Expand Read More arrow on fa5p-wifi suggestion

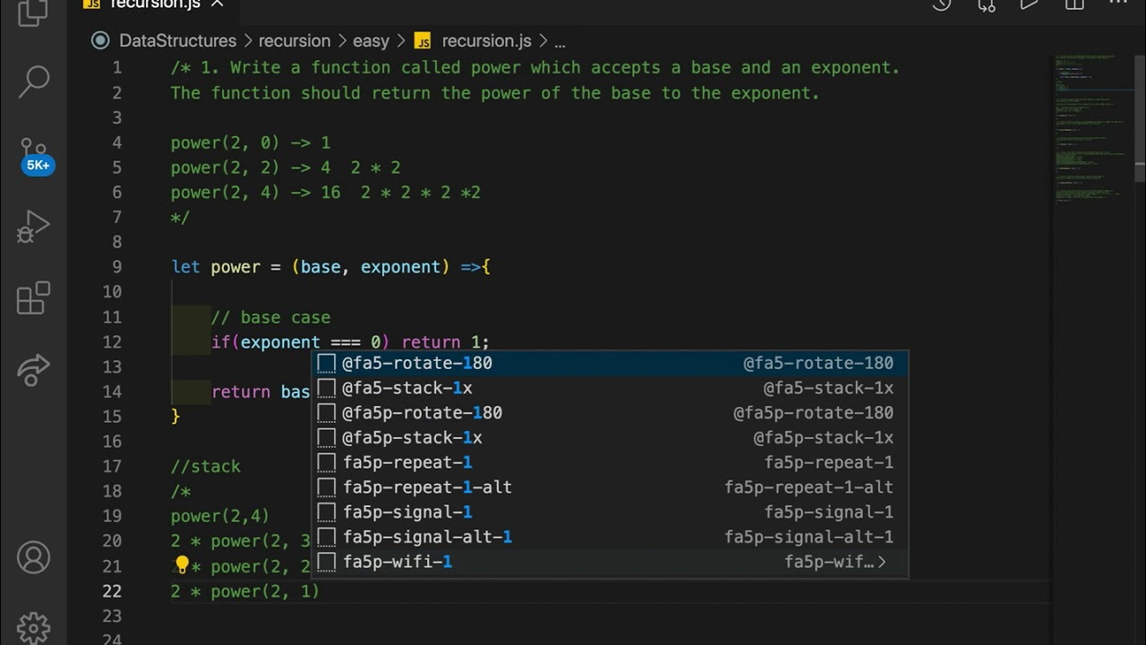883,562
